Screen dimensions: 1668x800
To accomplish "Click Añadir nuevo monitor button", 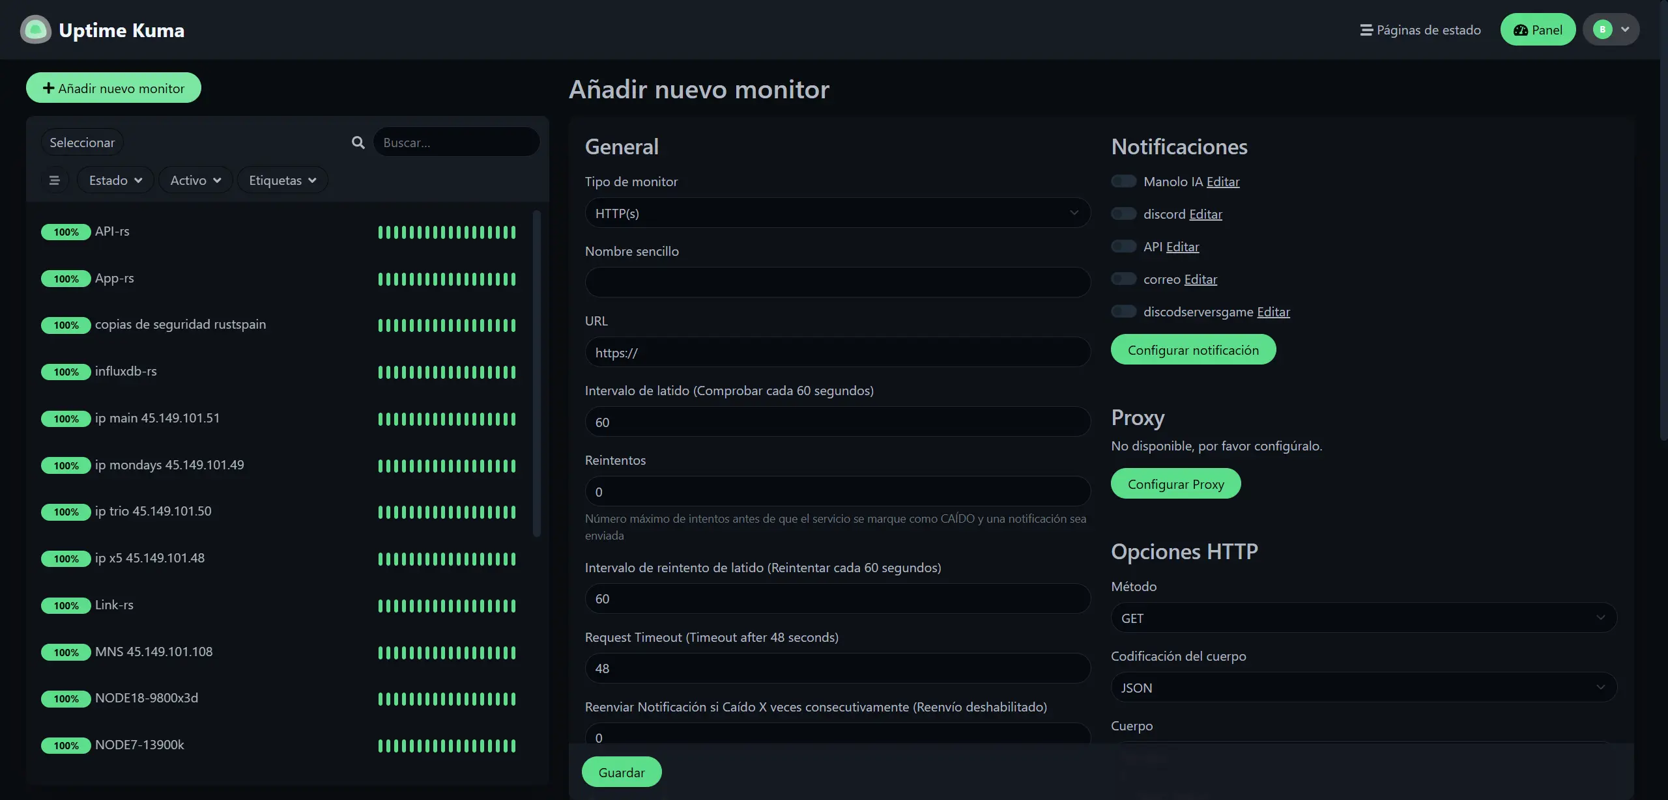I will tap(113, 88).
